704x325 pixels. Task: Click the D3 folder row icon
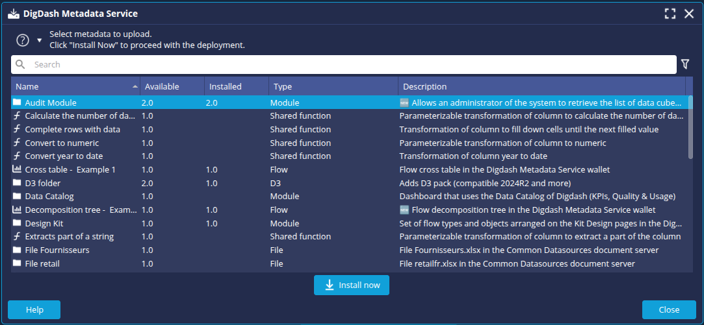click(x=17, y=183)
